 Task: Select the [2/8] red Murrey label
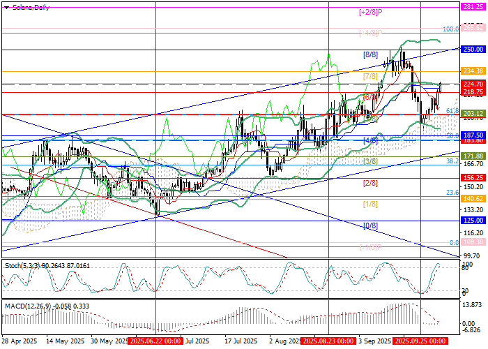(369, 183)
